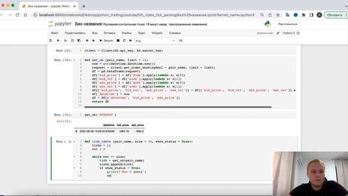This screenshot has width=348, height=196.
Task: Open the cell type Код dropdown
Action: [155, 41]
